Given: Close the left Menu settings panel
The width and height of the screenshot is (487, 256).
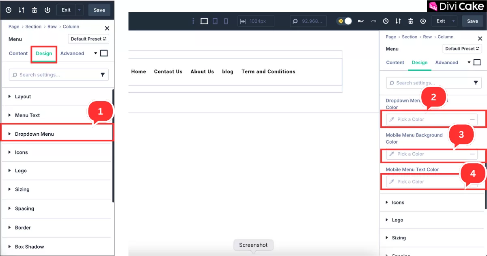Looking at the screenshot, I should (x=107, y=28).
